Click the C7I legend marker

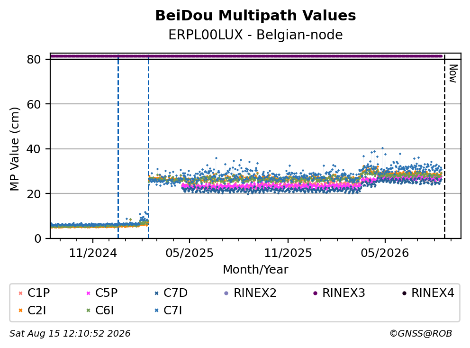tap(156, 311)
